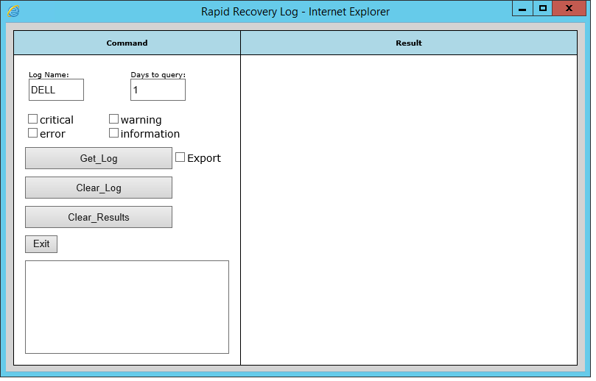Close the Rapid Recovery Log window

569,8
